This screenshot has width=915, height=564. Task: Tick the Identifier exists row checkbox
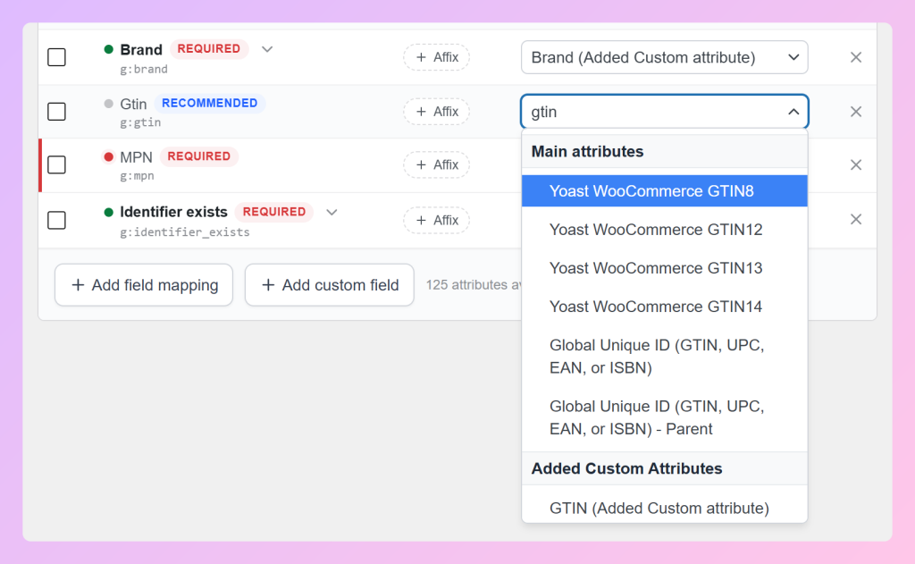56,220
